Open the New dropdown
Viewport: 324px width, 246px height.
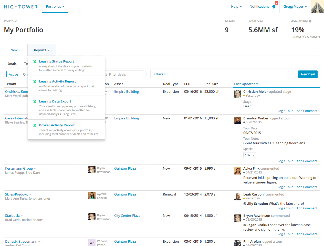(x=16, y=50)
